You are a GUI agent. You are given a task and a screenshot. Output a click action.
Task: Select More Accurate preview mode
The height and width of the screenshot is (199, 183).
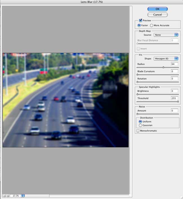[151, 25]
